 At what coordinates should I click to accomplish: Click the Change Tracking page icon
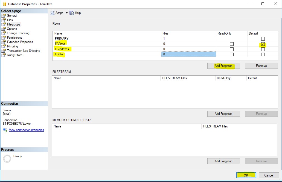[x=4, y=33]
